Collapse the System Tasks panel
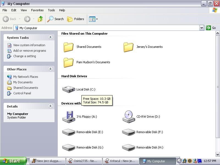220x165 pixels. pyautogui.click(x=51, y=37)
